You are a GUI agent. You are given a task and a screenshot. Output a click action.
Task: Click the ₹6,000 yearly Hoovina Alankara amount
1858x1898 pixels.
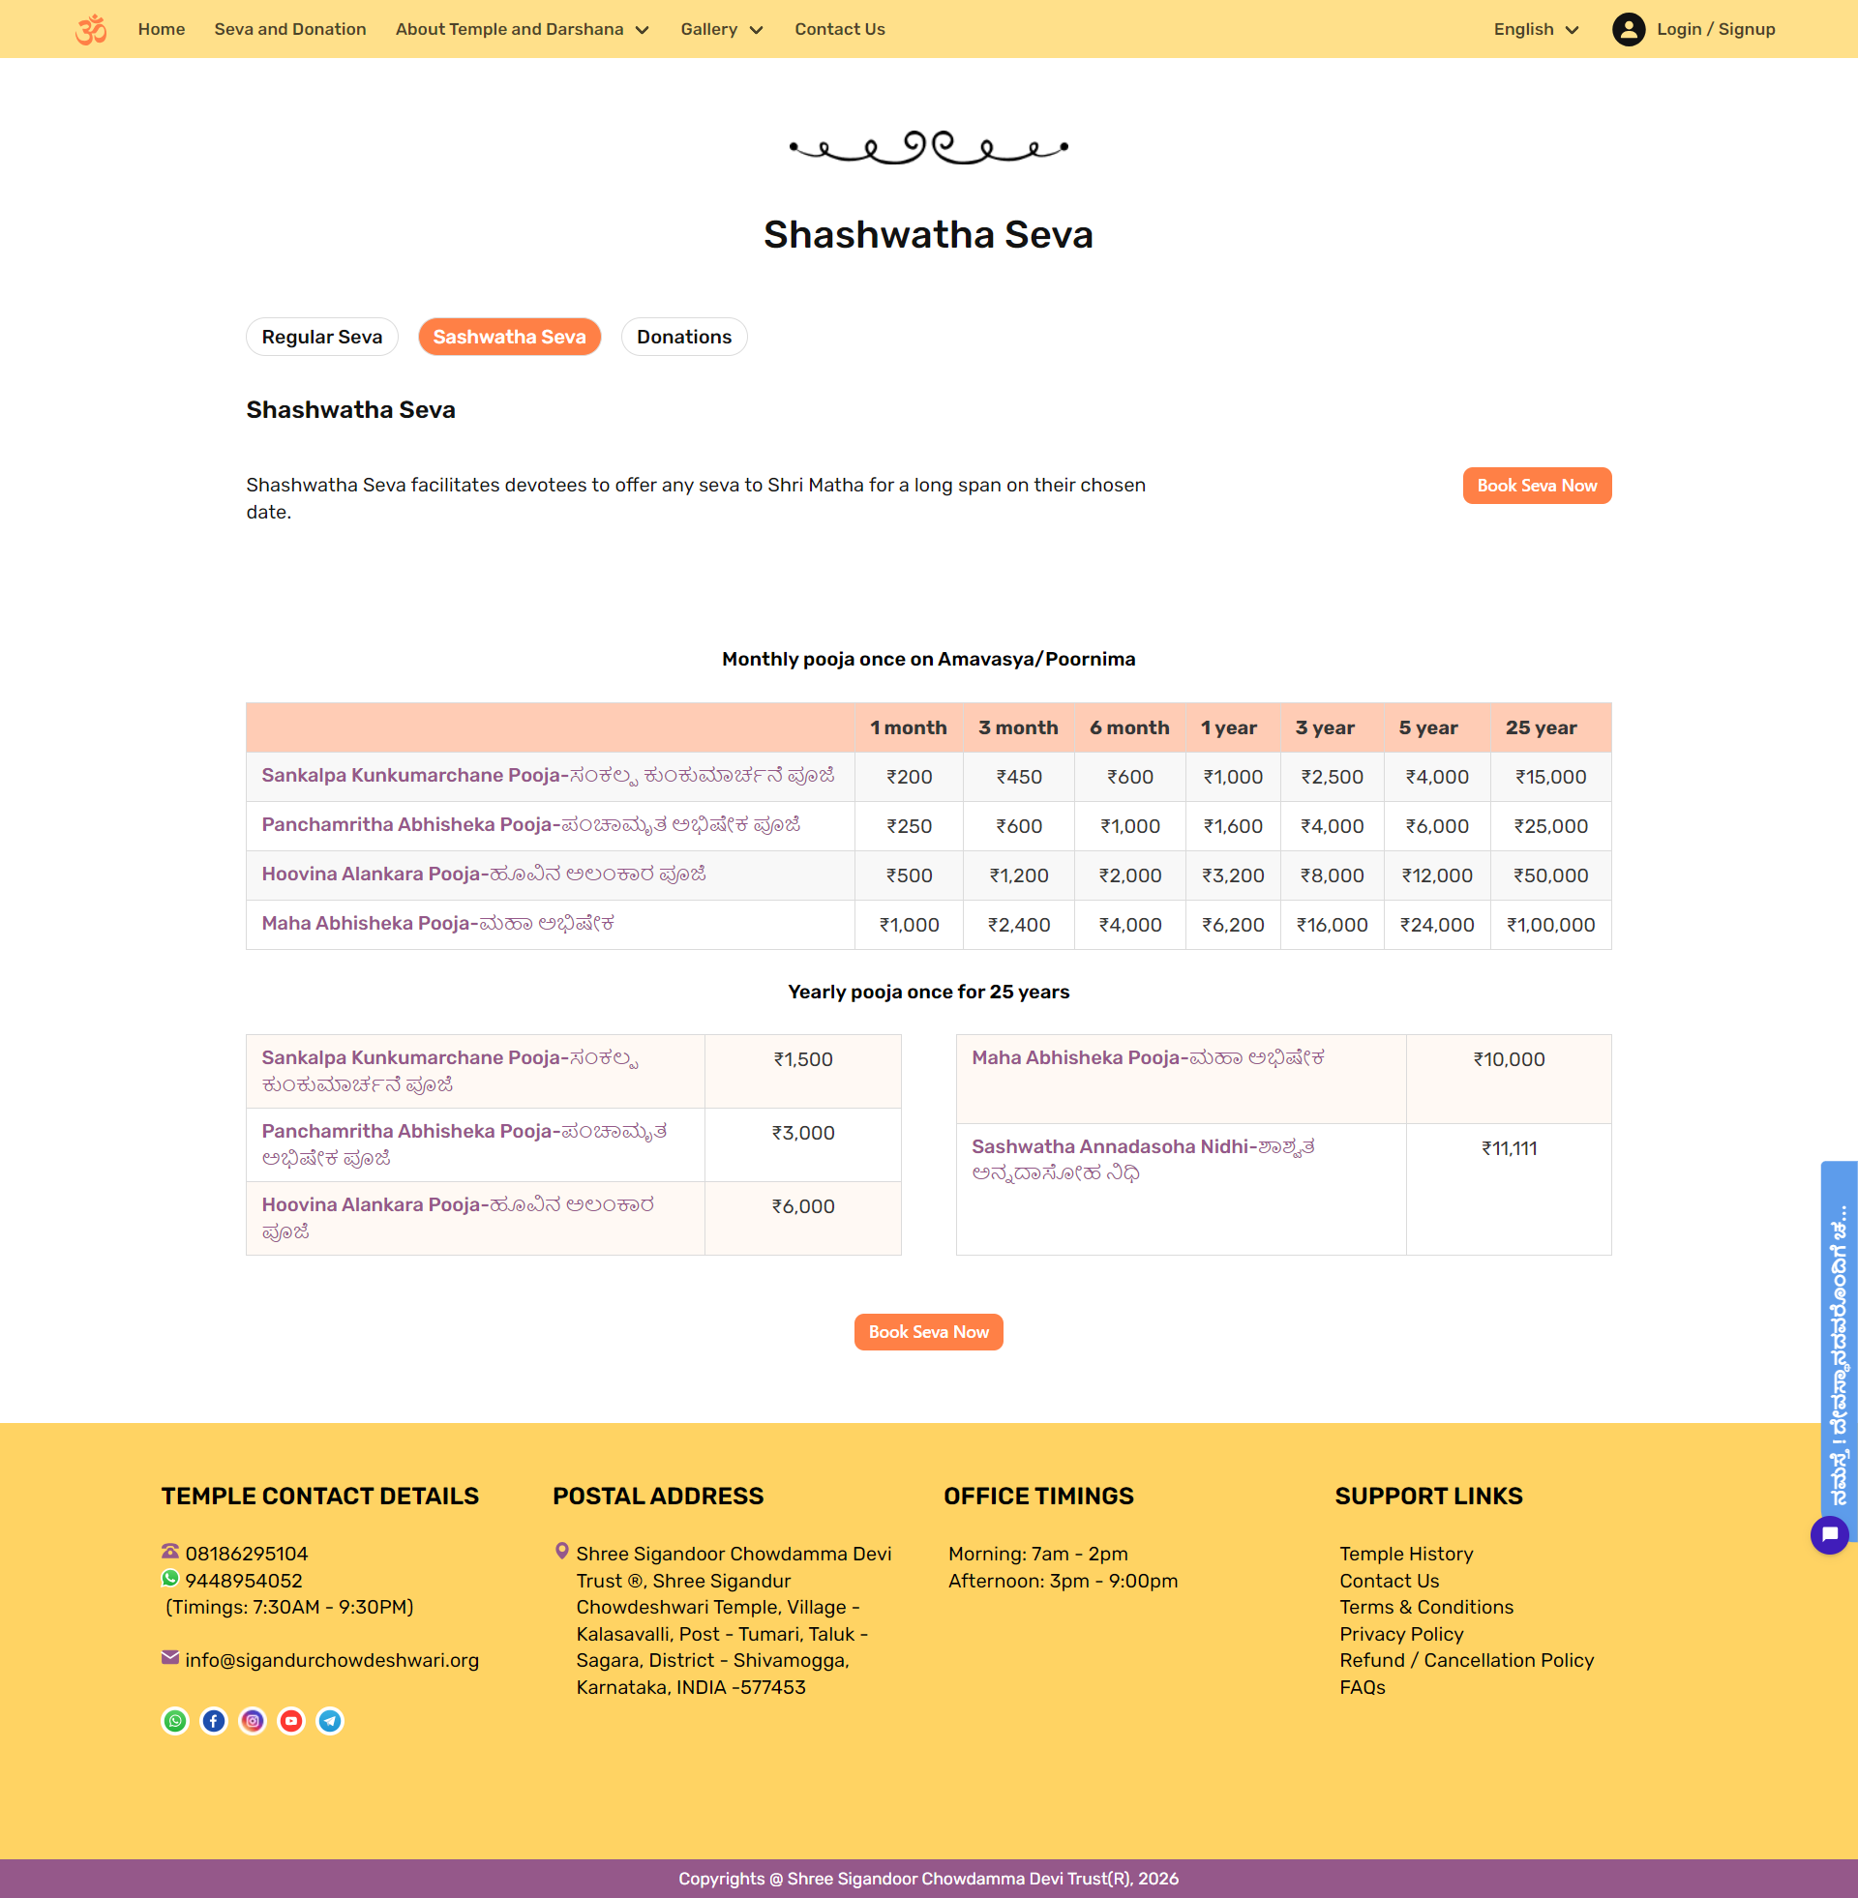click(x=803, y=1207)
